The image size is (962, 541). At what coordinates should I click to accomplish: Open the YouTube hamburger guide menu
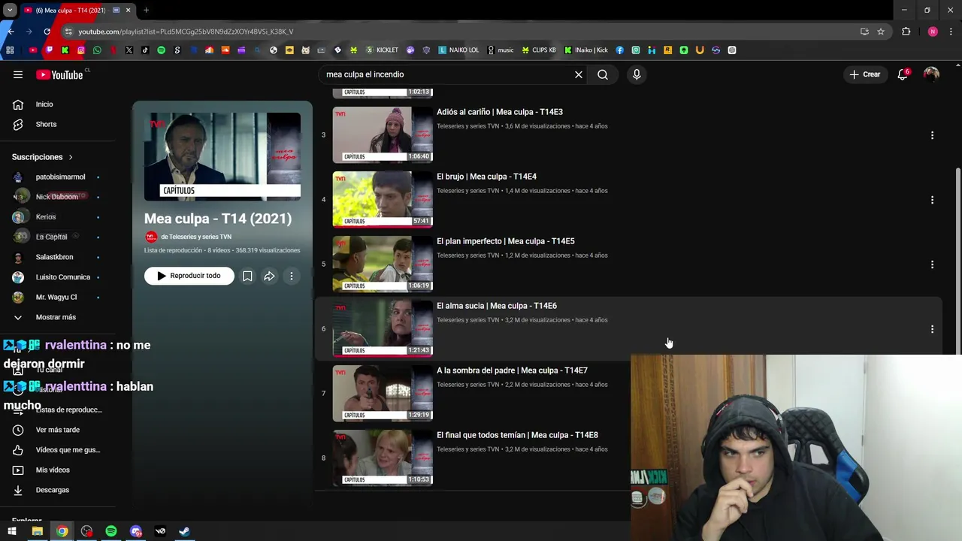[x=18, y=74]
